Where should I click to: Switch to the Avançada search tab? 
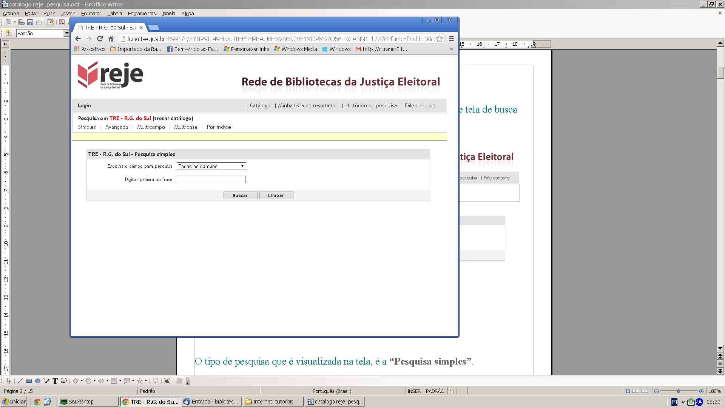tap(117, 127)
